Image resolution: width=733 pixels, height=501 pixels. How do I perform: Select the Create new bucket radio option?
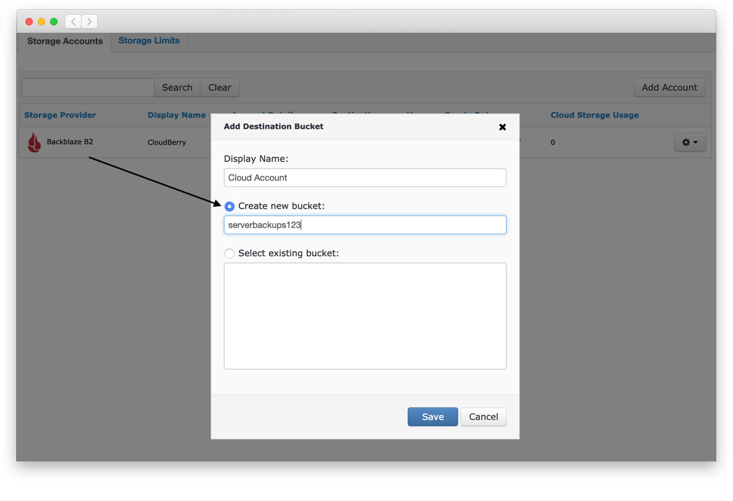(x=229, y=206)
